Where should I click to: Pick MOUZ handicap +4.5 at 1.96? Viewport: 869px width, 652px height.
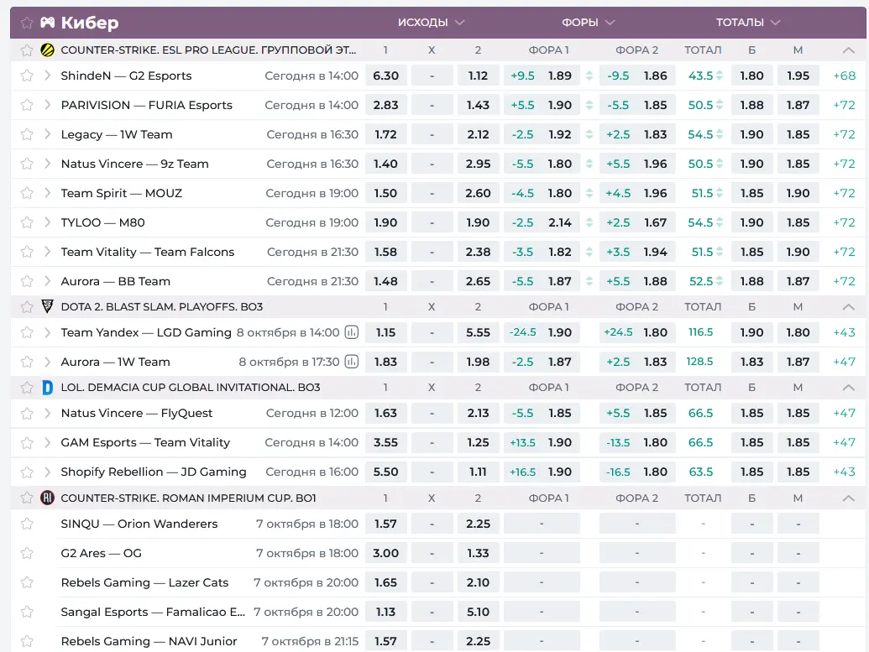636,193
